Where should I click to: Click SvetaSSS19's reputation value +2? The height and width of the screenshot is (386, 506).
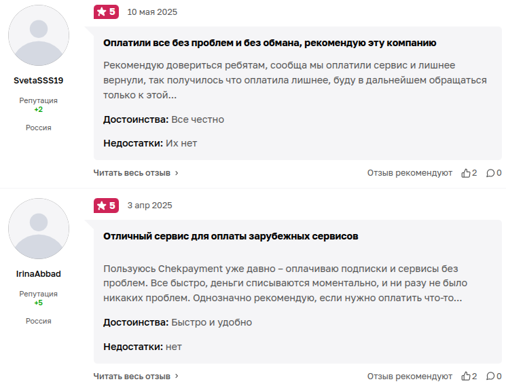coord(39,109)
